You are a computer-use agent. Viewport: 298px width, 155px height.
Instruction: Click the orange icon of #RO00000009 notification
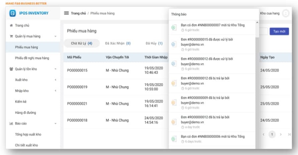[174, 103]
